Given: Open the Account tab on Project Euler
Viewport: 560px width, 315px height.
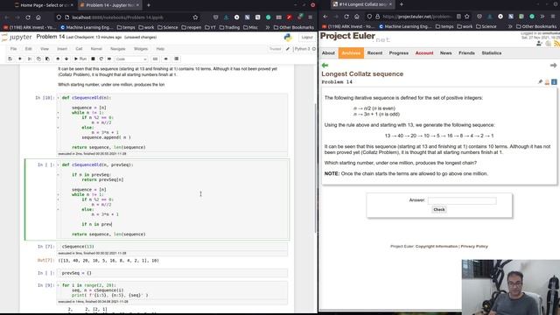Looking at the screenshot, I should 423,52.
